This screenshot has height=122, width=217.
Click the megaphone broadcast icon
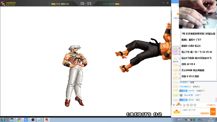[x=181, y=105]
